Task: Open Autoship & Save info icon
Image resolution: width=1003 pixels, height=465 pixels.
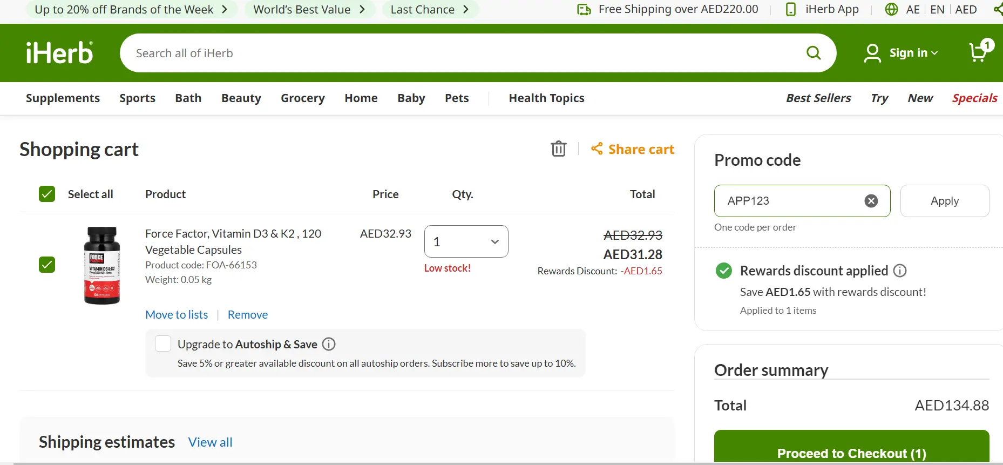Action: [329, 344]
